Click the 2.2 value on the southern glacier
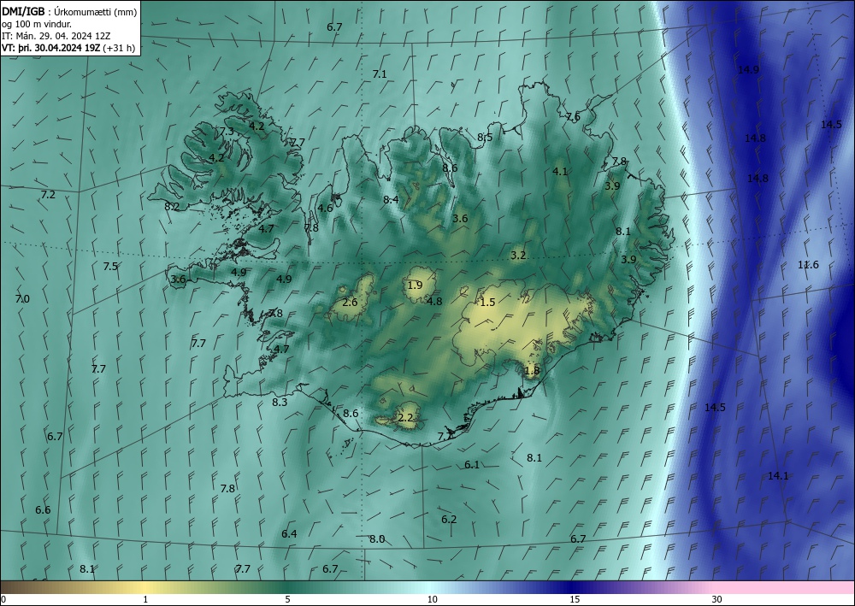 (x=405, y=418)
